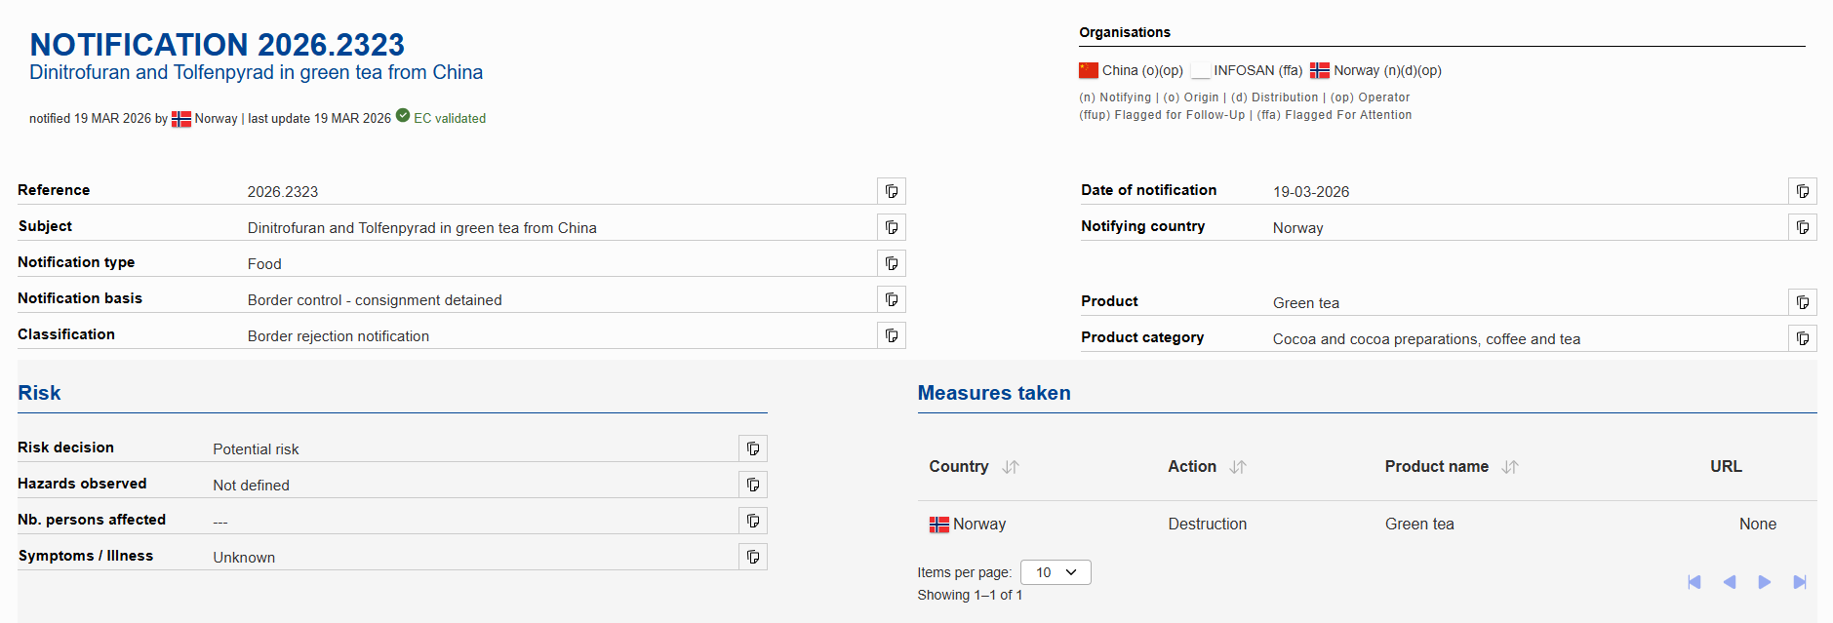
Task: Select the NOTIFICATION 2026.2323 heading
Action: click(x=217, y=44)
